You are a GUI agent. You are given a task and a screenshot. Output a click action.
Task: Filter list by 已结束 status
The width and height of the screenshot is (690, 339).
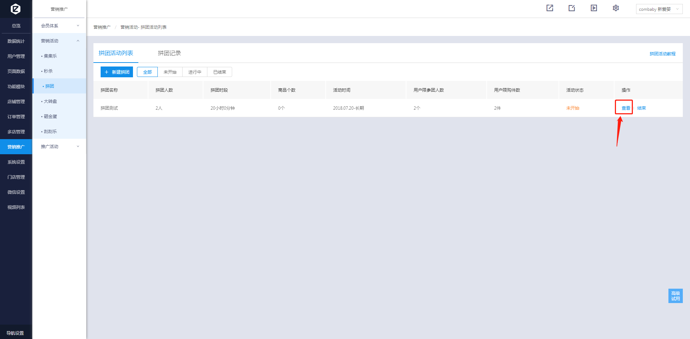(220, 72)
